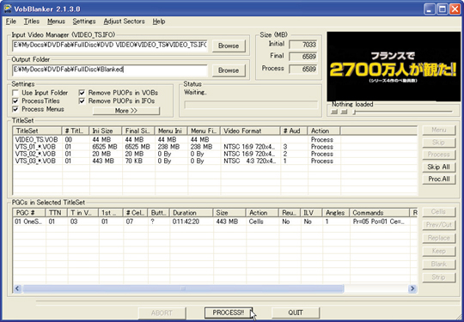Uncheck the ProcessTitles checkbox
This screenshot has height=322, width=464.
point(15,101)
